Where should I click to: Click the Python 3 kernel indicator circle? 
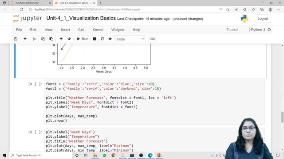point(269,30)
